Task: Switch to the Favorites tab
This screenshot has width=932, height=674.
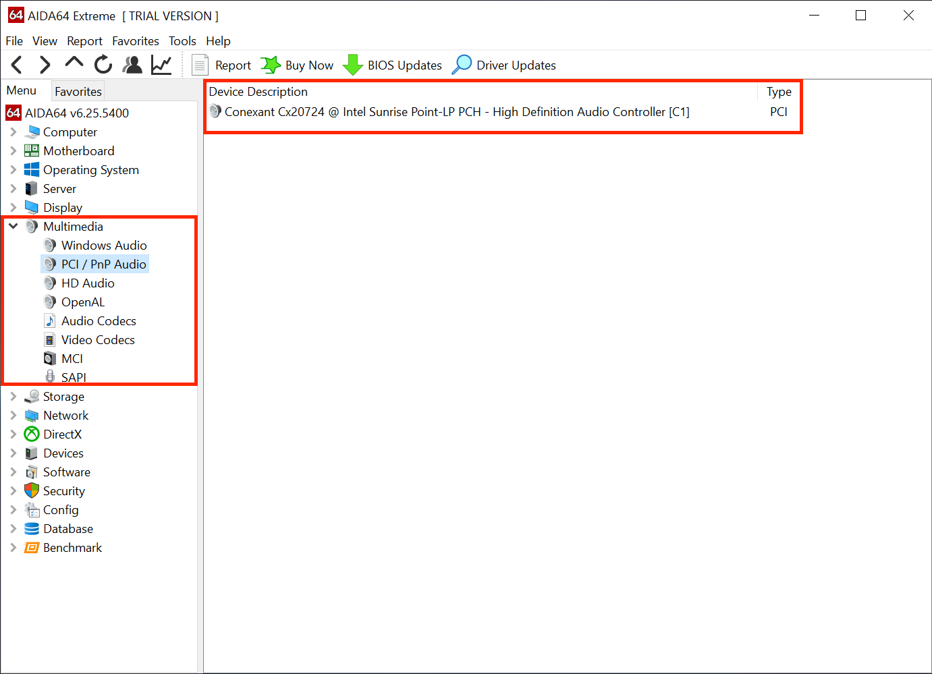Action: pyautogui.click(x=78, y=91)
